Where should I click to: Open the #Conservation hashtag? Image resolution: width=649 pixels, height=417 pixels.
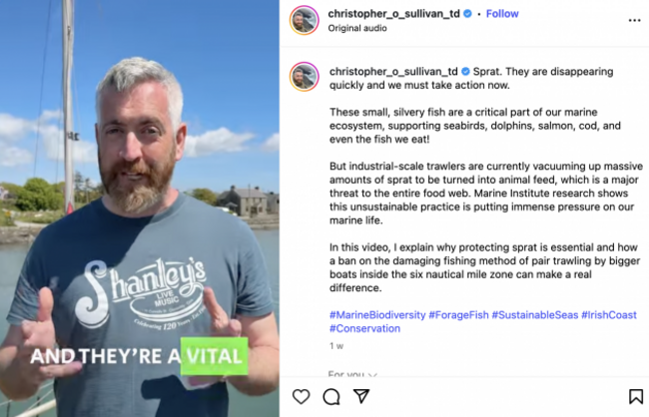click(x=364, y=328)
